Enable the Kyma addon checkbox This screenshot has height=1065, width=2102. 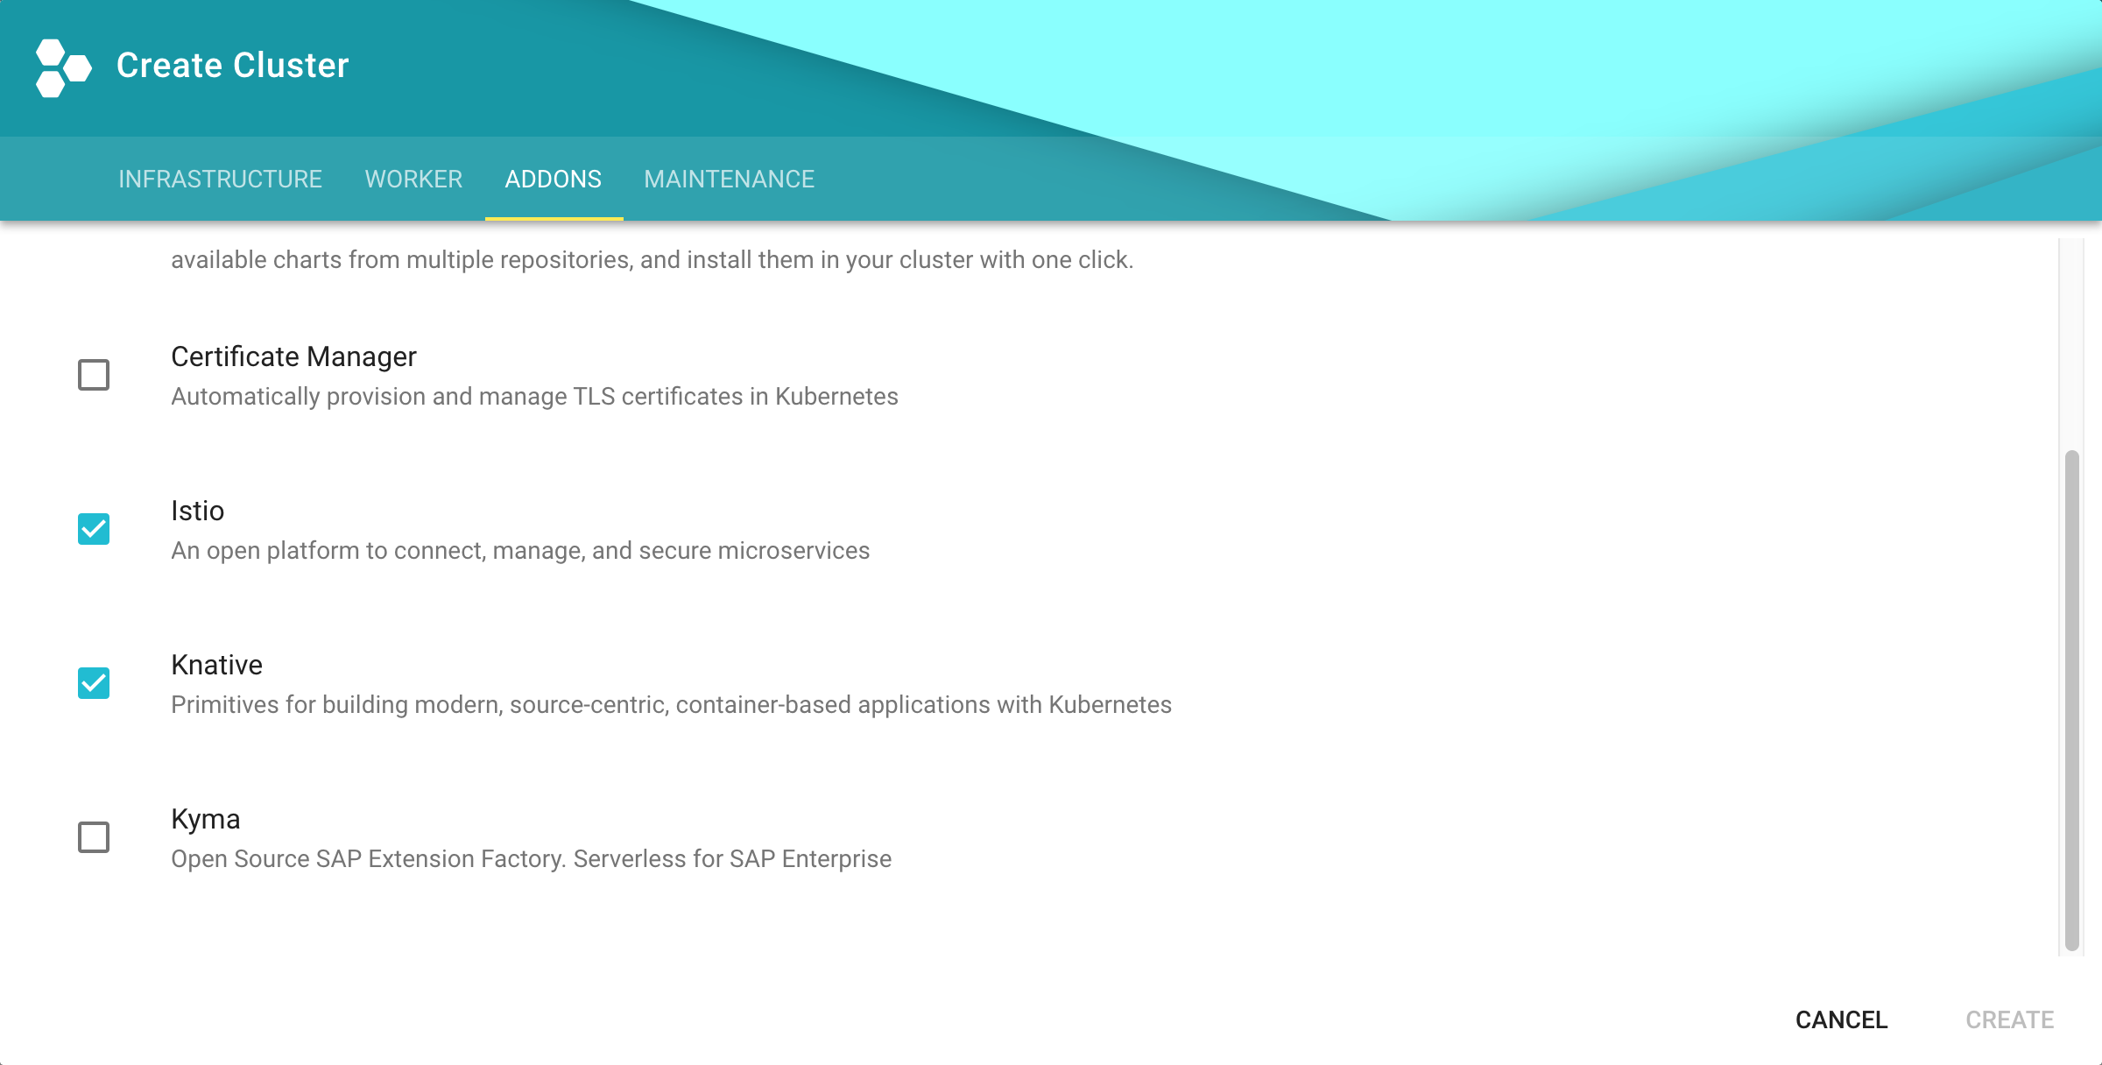tap(94, 837)
